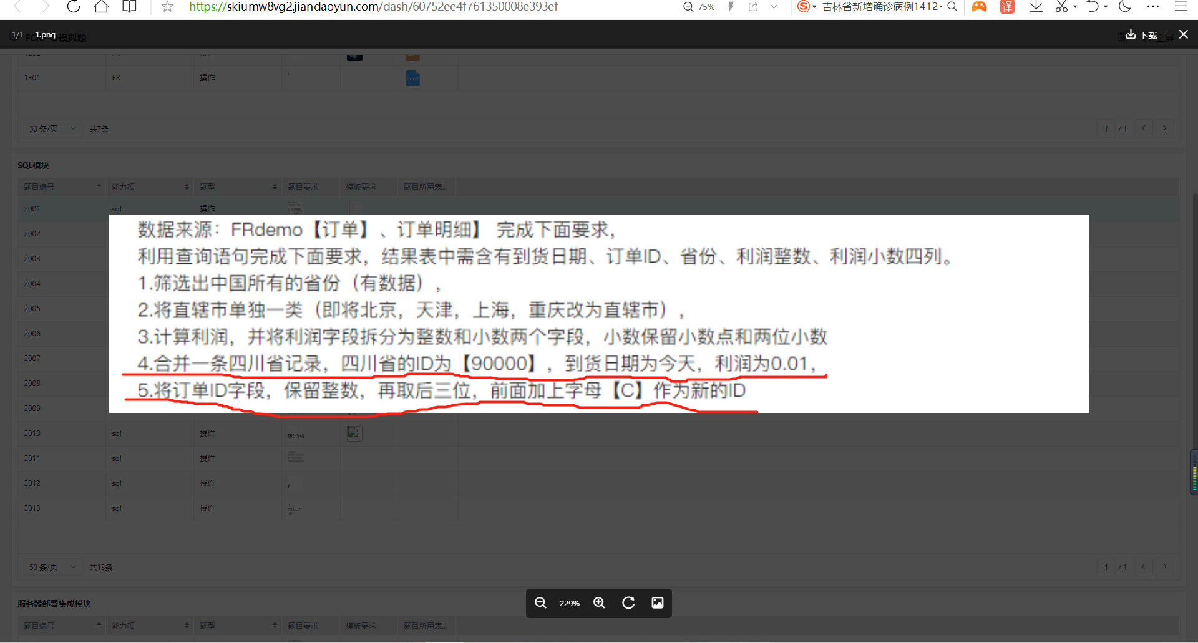Click the blue docx file icon in row 1301
The height and width of the screenshot is (643, 1198).
[412, 78]
